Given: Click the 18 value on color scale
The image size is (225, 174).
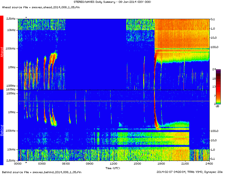Looking at the screenshot, I should (214, 78).
